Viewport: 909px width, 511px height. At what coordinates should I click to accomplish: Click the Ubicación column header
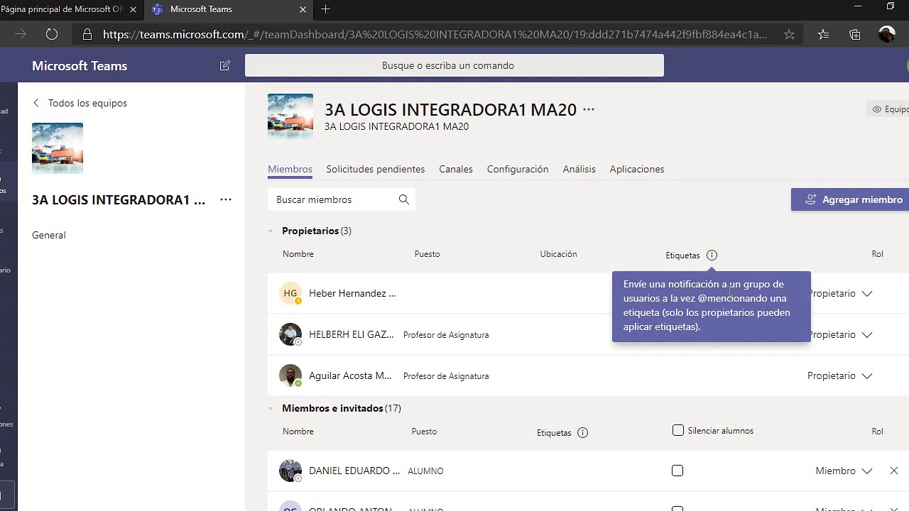pyautogui.click(x=558, y=254)
